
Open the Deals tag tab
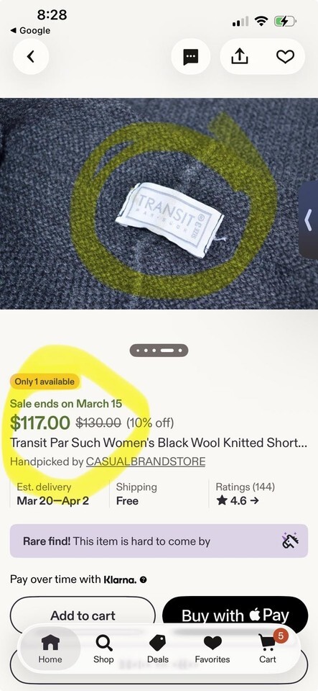(158, 649)
